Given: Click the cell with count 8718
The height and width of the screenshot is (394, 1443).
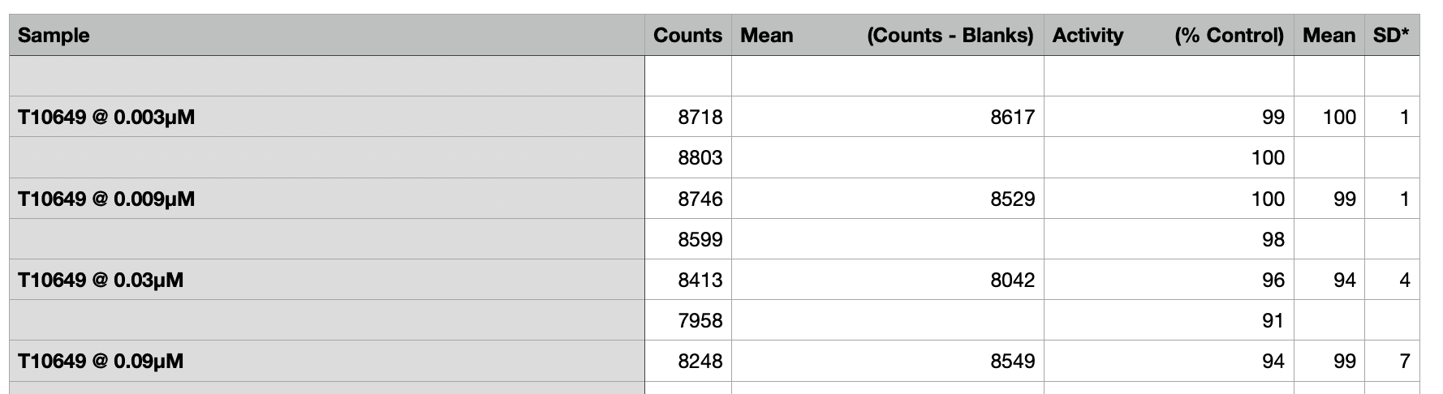Looking at the screenshot, I should pos(688,117).
